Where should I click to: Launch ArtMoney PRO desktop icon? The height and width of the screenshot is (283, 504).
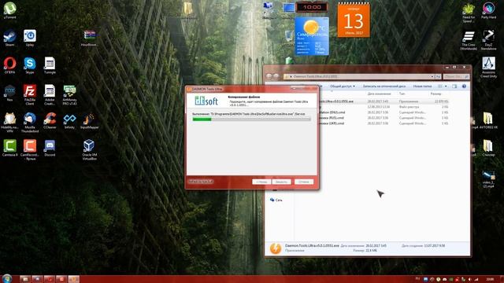pos(69,94)
